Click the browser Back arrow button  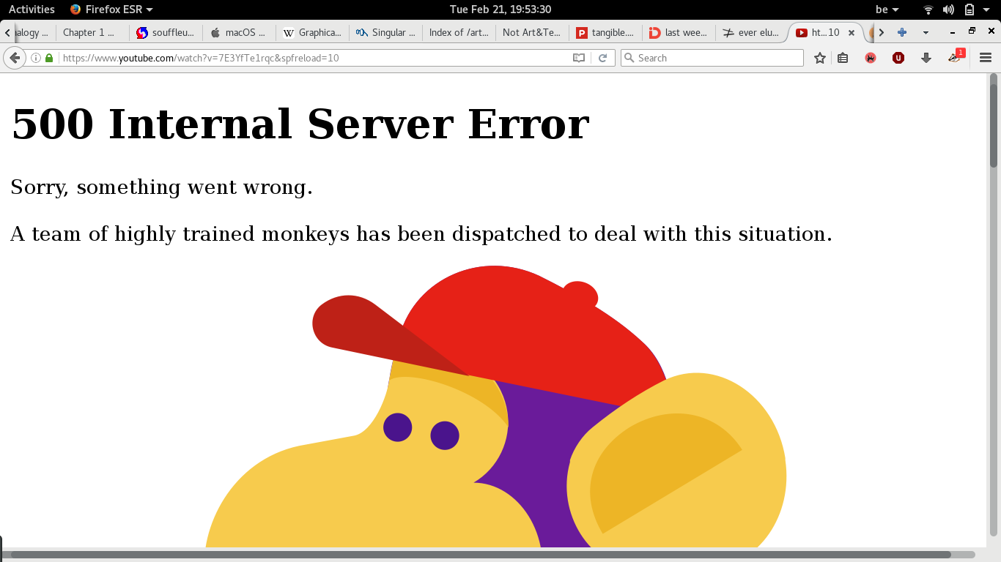14,58
